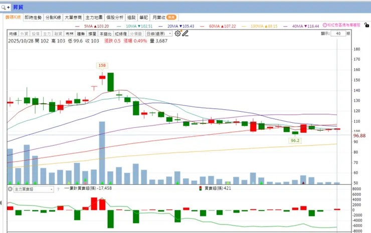371x233 pixels.
Task: Click the left panel collapse arrow
Action: pyautogui.click(x=1, y=203)
